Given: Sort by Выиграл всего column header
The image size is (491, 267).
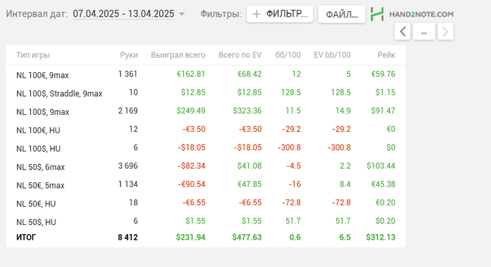Looking at the screenshot, I should click(178, 55).
